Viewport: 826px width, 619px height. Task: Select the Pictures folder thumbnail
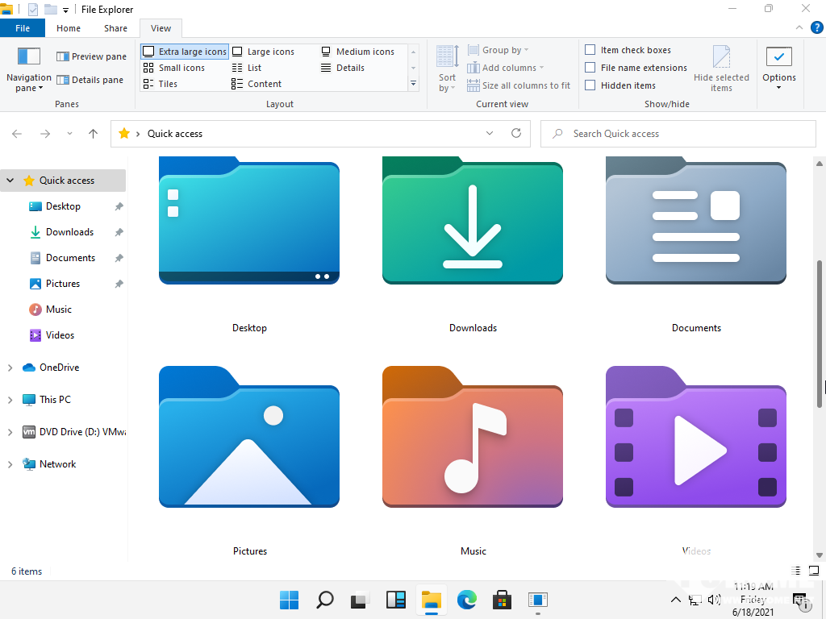pos(249,437)
